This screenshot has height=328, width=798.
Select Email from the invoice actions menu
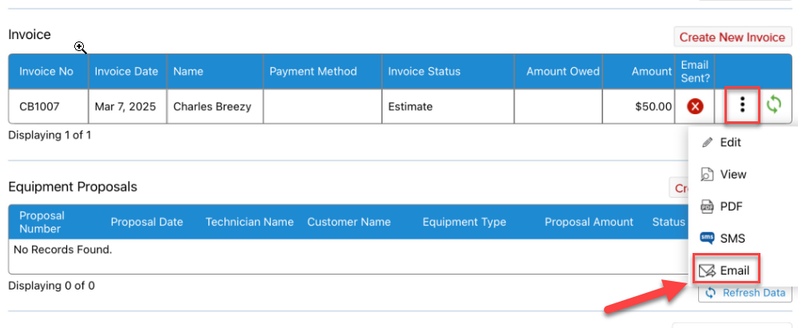click(x=734, y=271)
